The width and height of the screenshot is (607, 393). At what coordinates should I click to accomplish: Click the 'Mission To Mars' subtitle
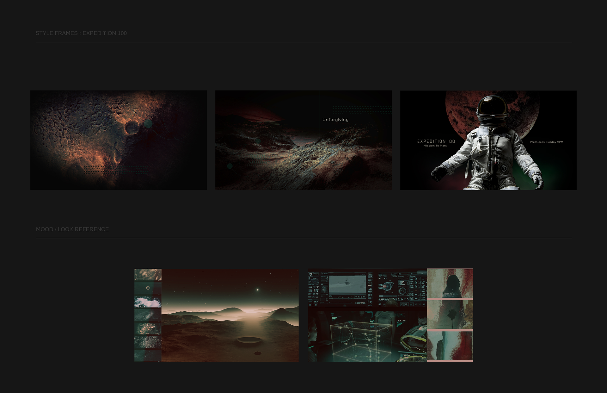(435, 146)
